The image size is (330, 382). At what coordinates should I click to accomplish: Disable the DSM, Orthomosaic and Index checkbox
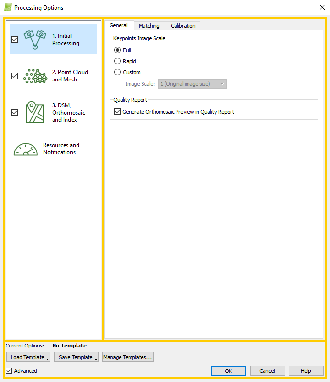point(14,112)
